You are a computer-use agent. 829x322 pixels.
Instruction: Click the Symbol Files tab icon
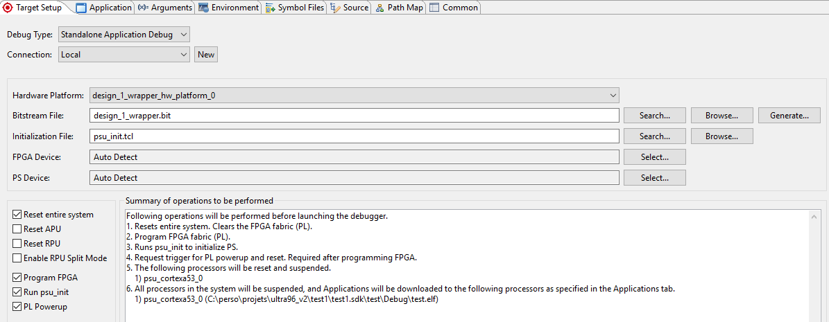(270, 8)
